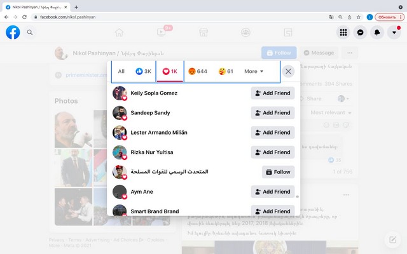Follow the Arabic-named page in list
Screen dimensions: 407x254
tap(278, 172)
